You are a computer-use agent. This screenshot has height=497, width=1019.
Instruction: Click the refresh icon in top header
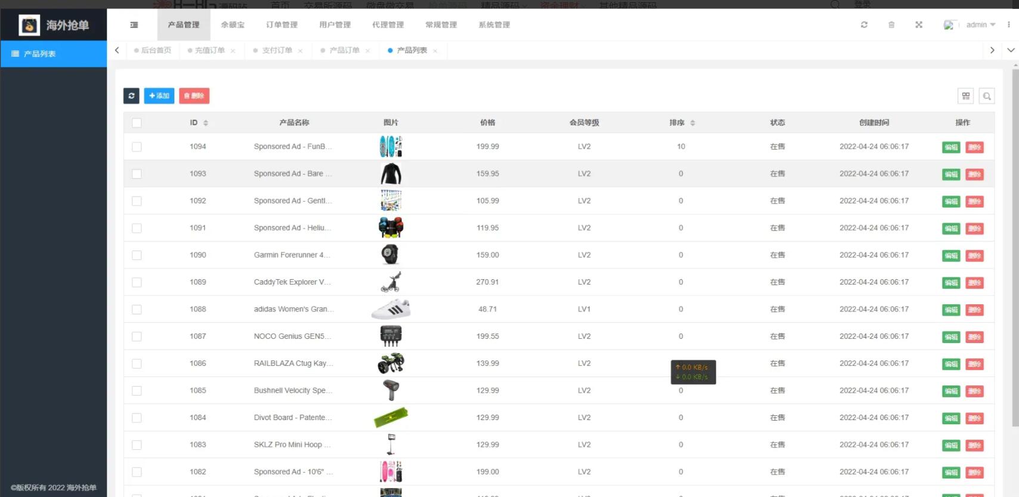[x=864, y=25]
